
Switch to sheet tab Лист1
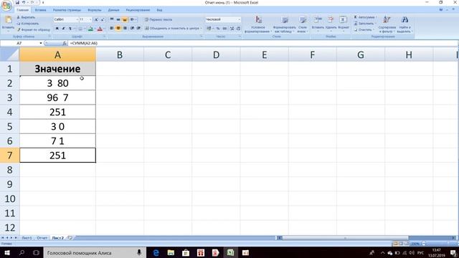coord(27,238)
